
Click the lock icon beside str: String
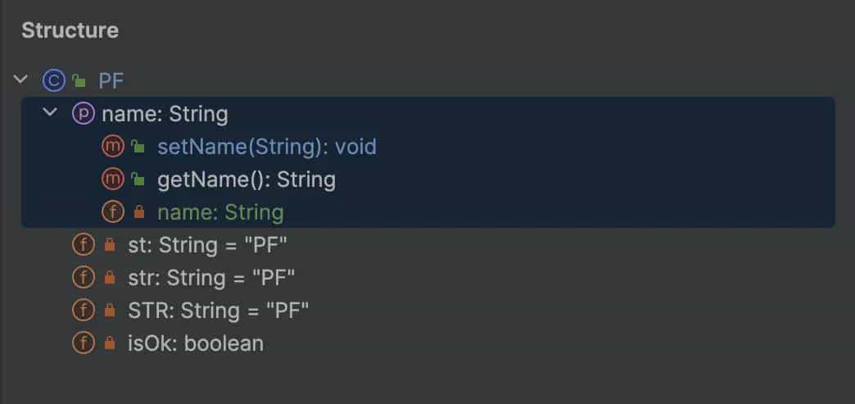point(110,278)
